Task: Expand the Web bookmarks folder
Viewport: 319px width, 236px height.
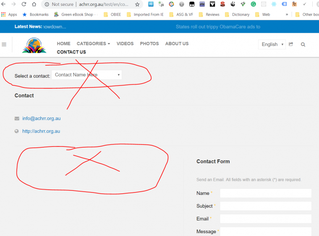Action: tap(263, 14)
